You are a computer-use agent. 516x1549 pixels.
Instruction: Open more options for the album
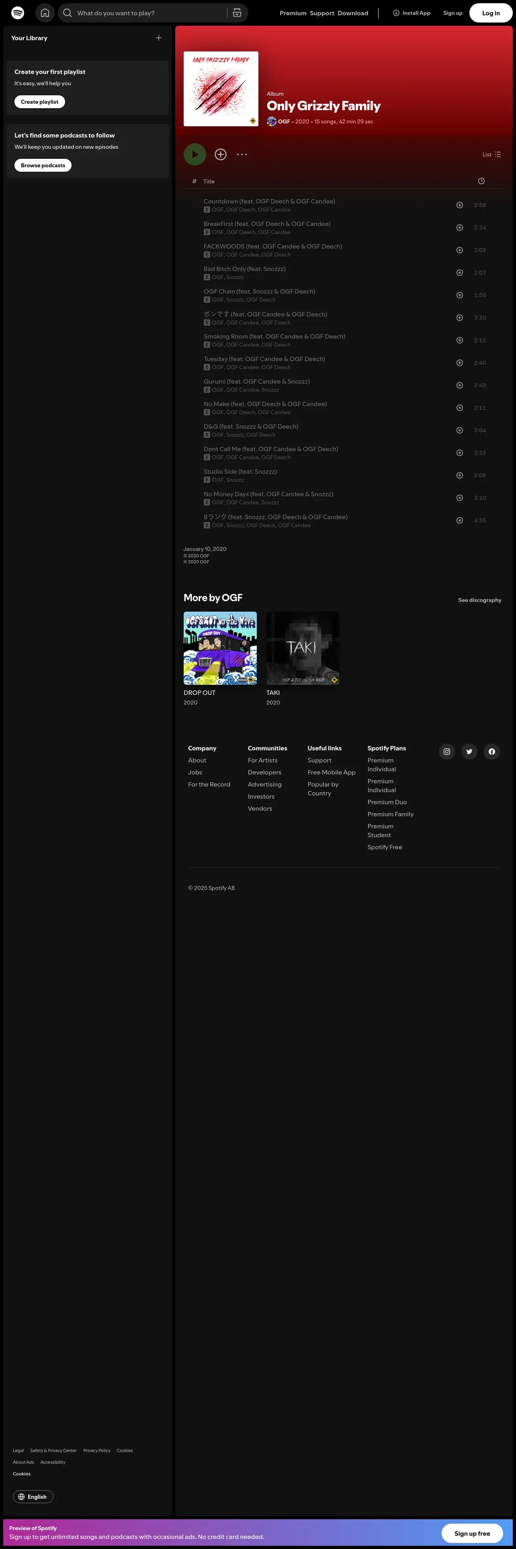[x=242, y=154]
